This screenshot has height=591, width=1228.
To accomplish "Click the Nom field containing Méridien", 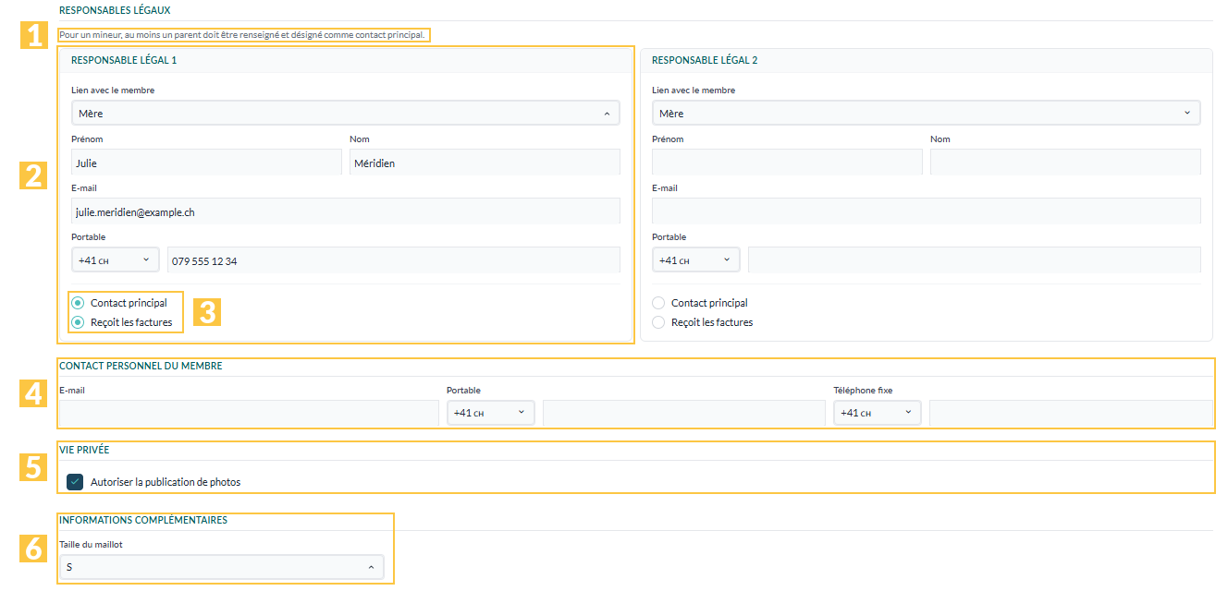I will (485, 163).
